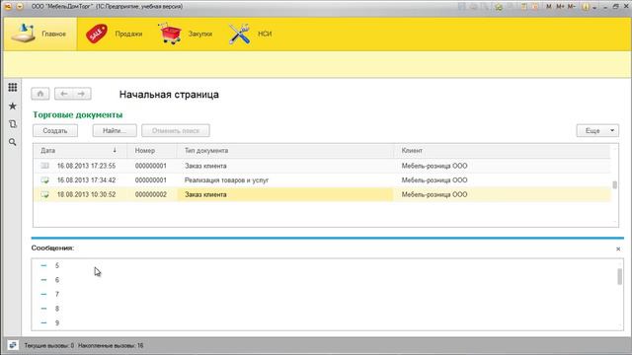Click the M- memory subtract button
632x355 pixels.
tap(572, 7)
